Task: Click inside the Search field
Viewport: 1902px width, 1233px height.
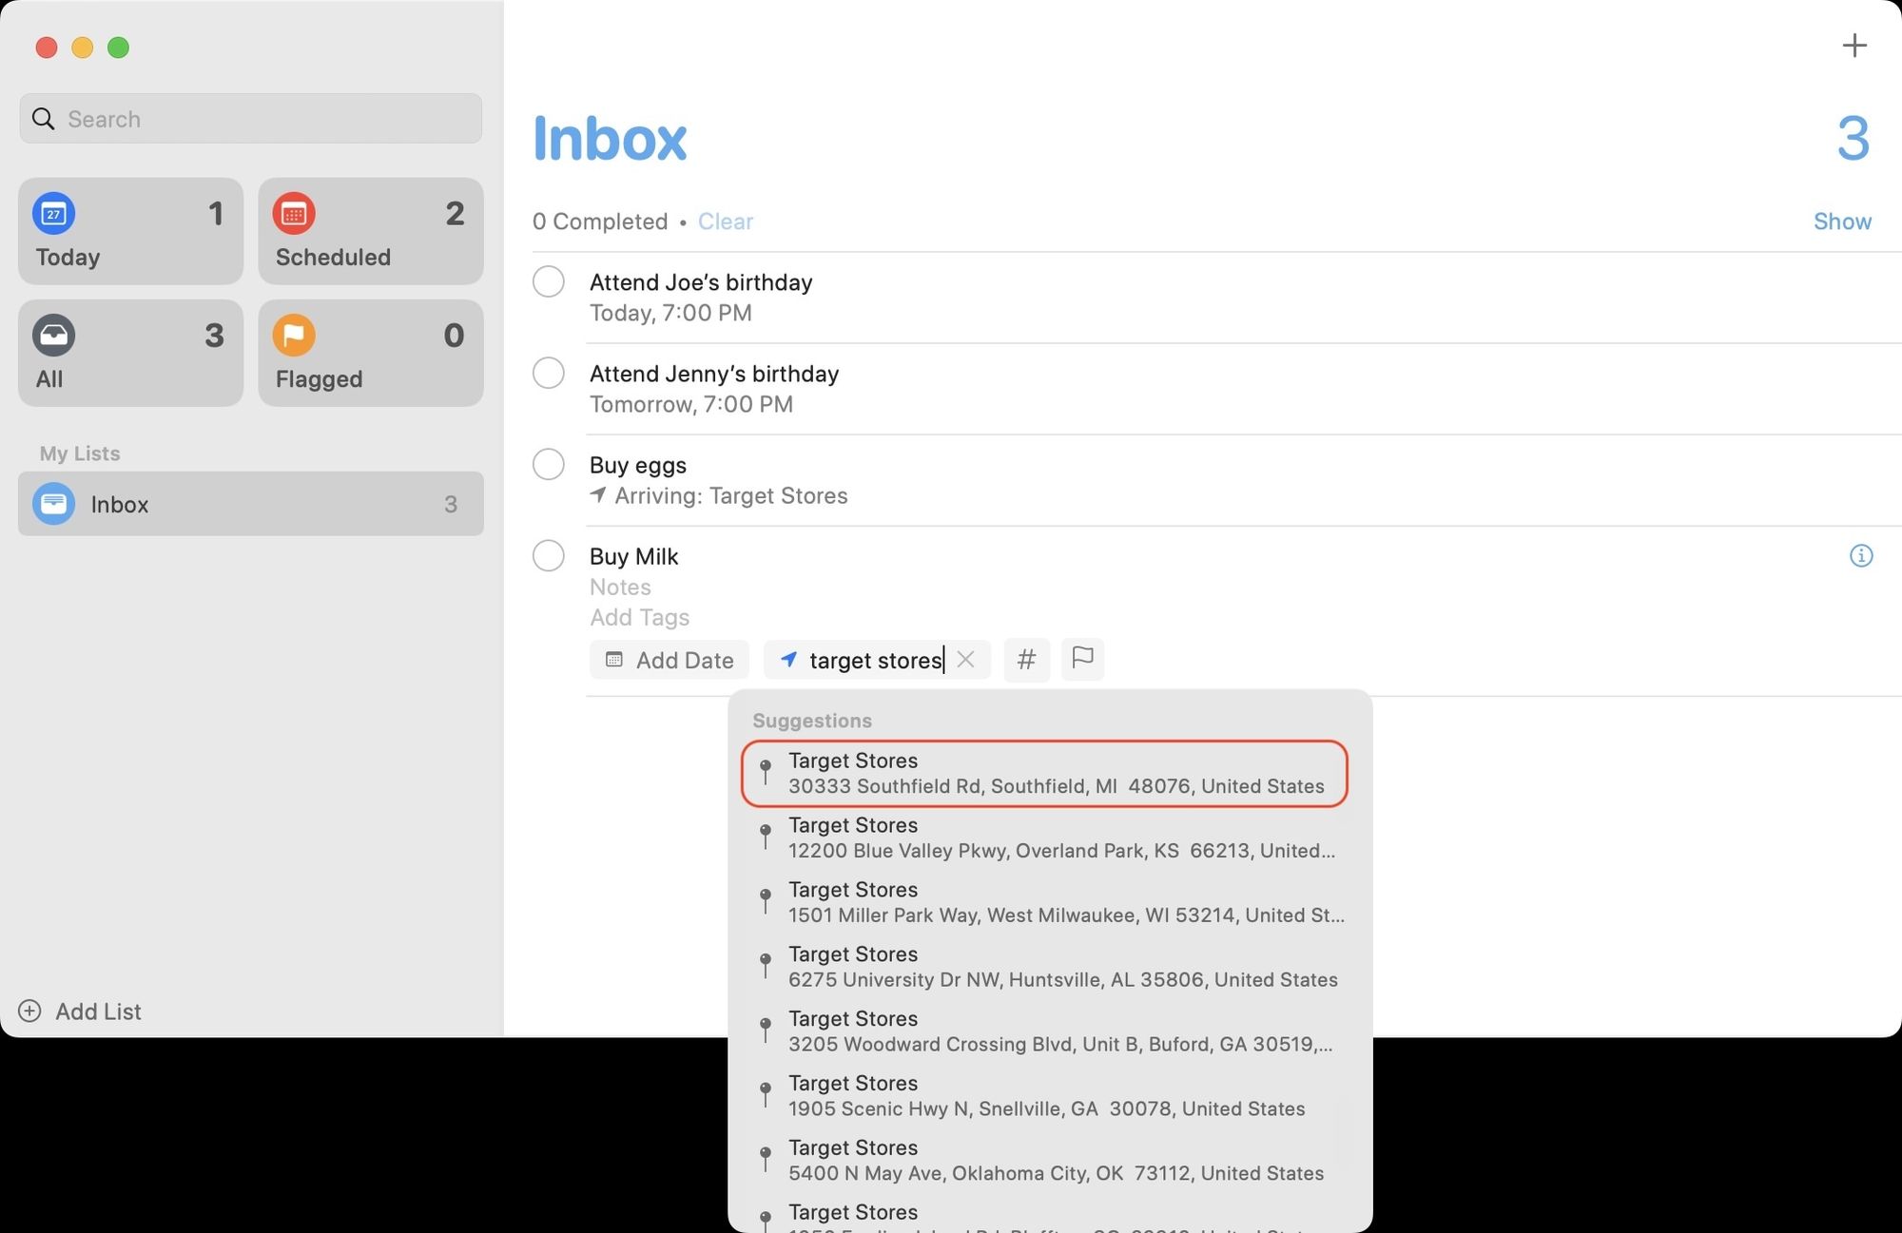Action: (250, 119)
